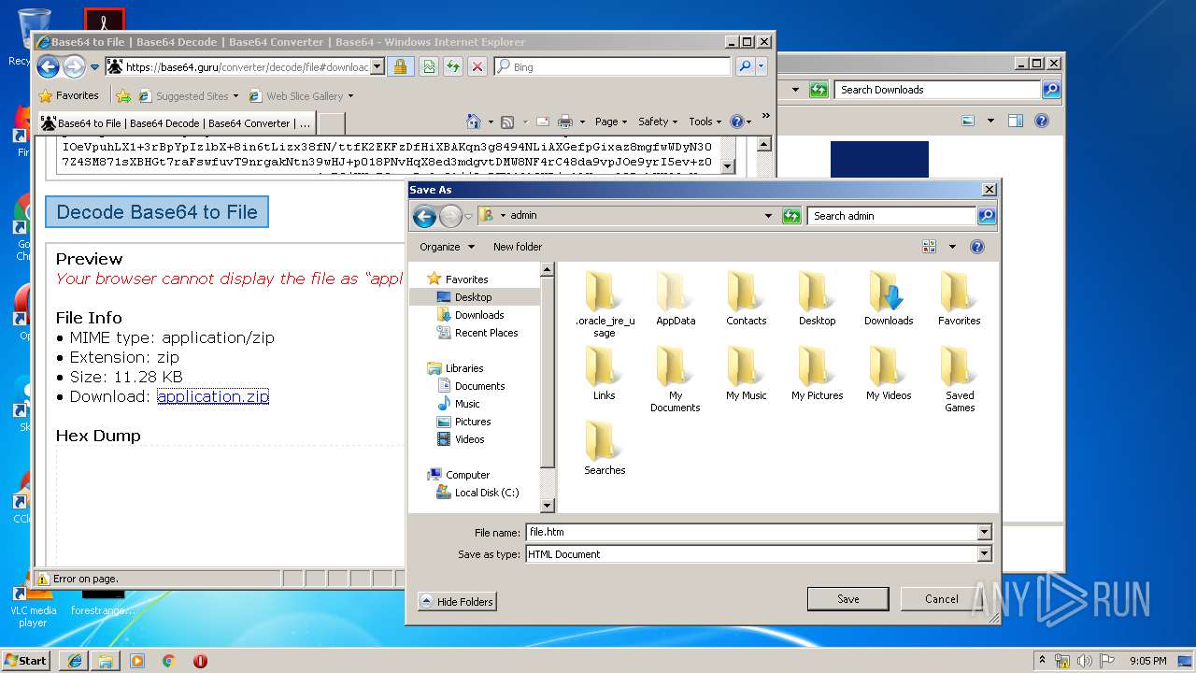The width and height of the screenshot is (1196, 673).
Task: Open the Windows Start menu
Action: click(x=25, y=660)
